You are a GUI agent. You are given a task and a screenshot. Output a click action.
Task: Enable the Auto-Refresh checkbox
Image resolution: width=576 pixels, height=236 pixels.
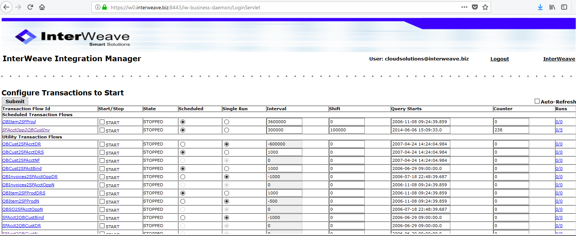537,101
